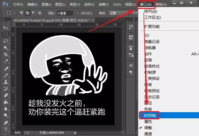Select the Lasso tool

[x=6, y=41]
